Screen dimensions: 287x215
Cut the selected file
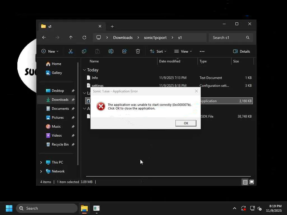[70, 52]
